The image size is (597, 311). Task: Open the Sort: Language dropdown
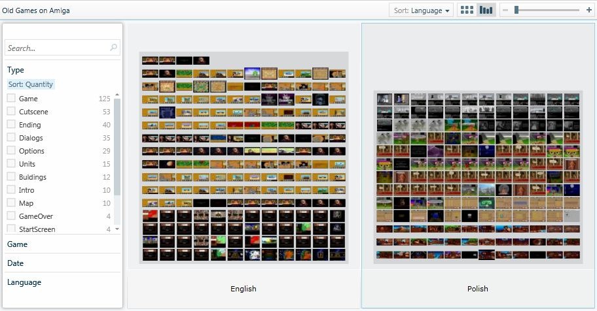click(x=421, y=10)
